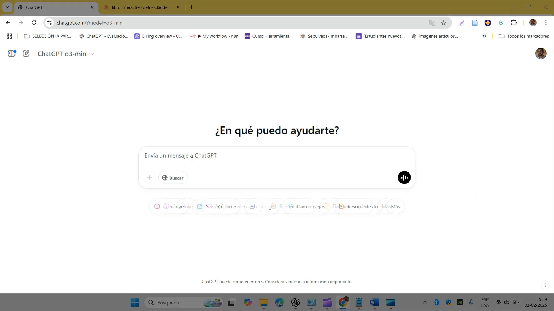Screen dimensions: 554x311
Task: Focus the message input 'Envía un mensaje a ChatGPT'
Action: [276, 156]
